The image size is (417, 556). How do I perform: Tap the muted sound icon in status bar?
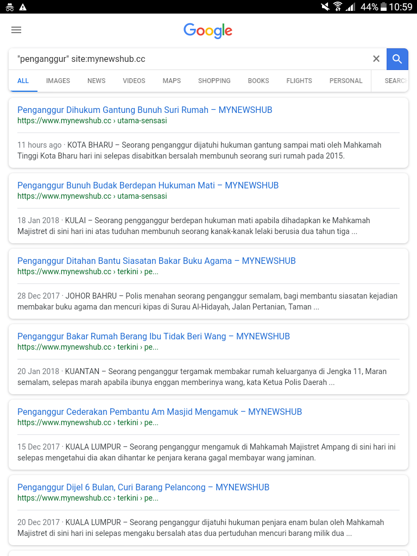325,7
